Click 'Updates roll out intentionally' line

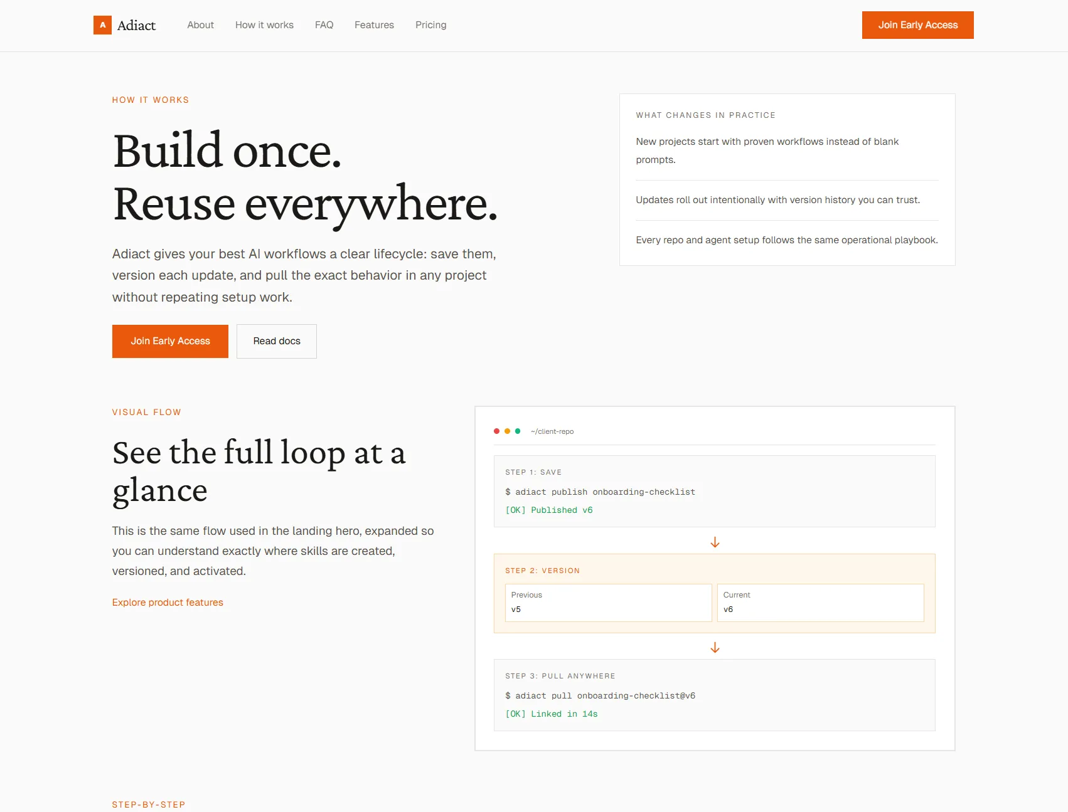(x=777, y=200)
